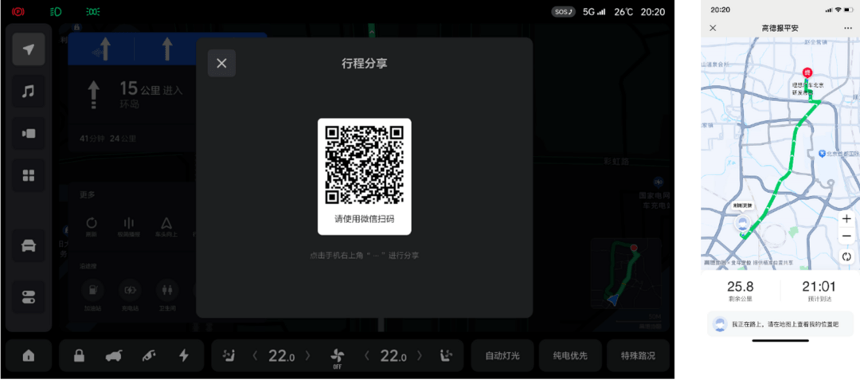Open the phone's three-dot more menu
Viewport: 860px width, 380px height.
click(x=848, y=28)
